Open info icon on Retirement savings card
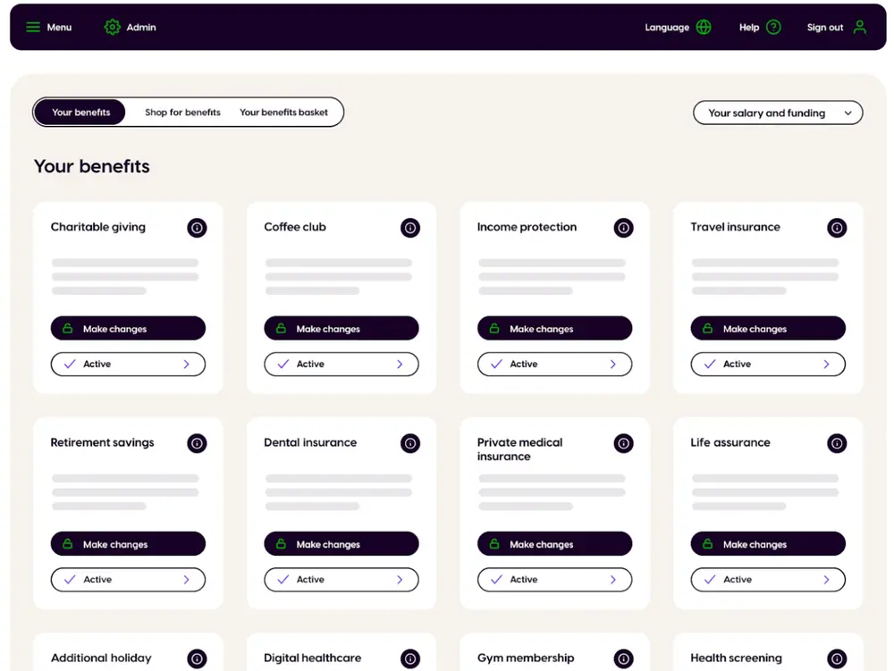This screenshot has width=894, height=671. pos(197,443)
